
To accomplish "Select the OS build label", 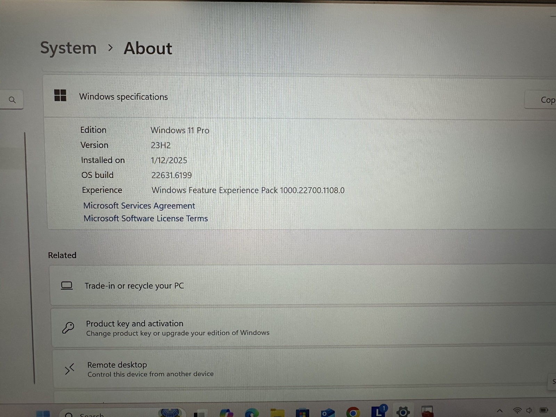I will click(97, 175).
